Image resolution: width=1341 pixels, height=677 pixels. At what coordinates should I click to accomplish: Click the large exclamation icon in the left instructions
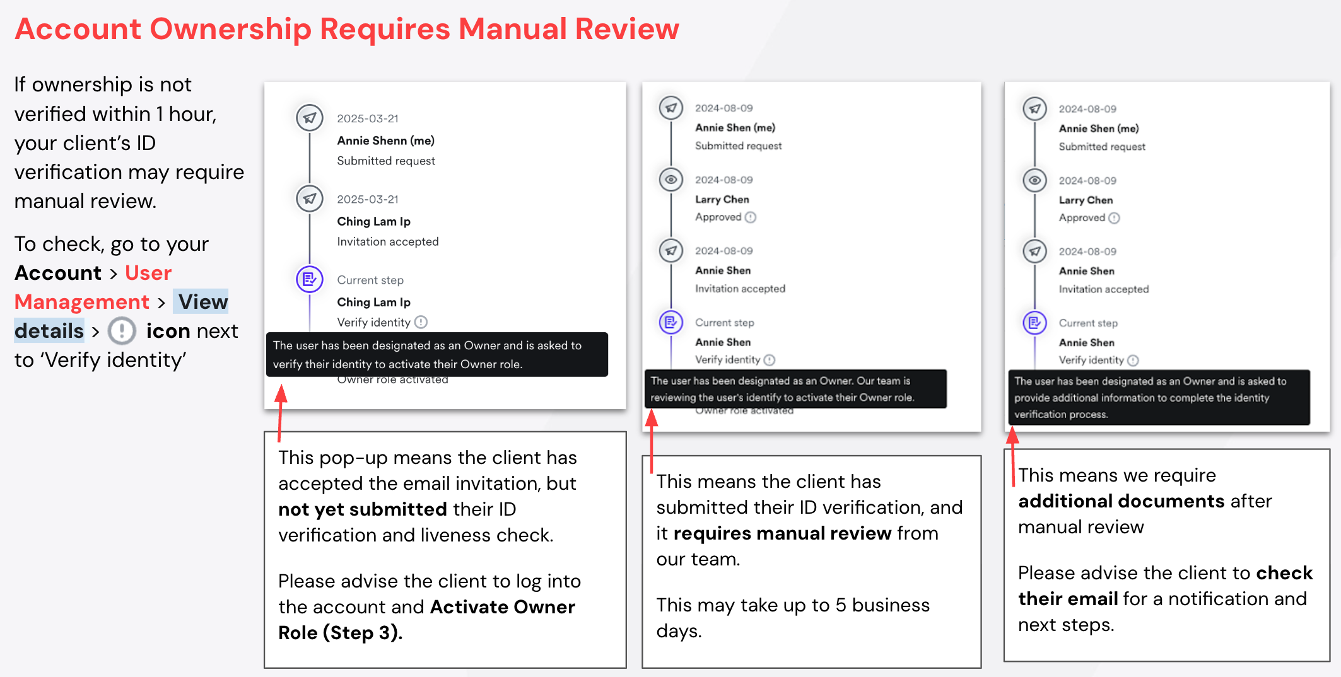(x=122, y=331)
